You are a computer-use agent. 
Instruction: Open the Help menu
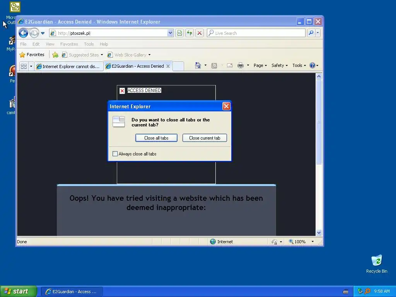point(104,44)
